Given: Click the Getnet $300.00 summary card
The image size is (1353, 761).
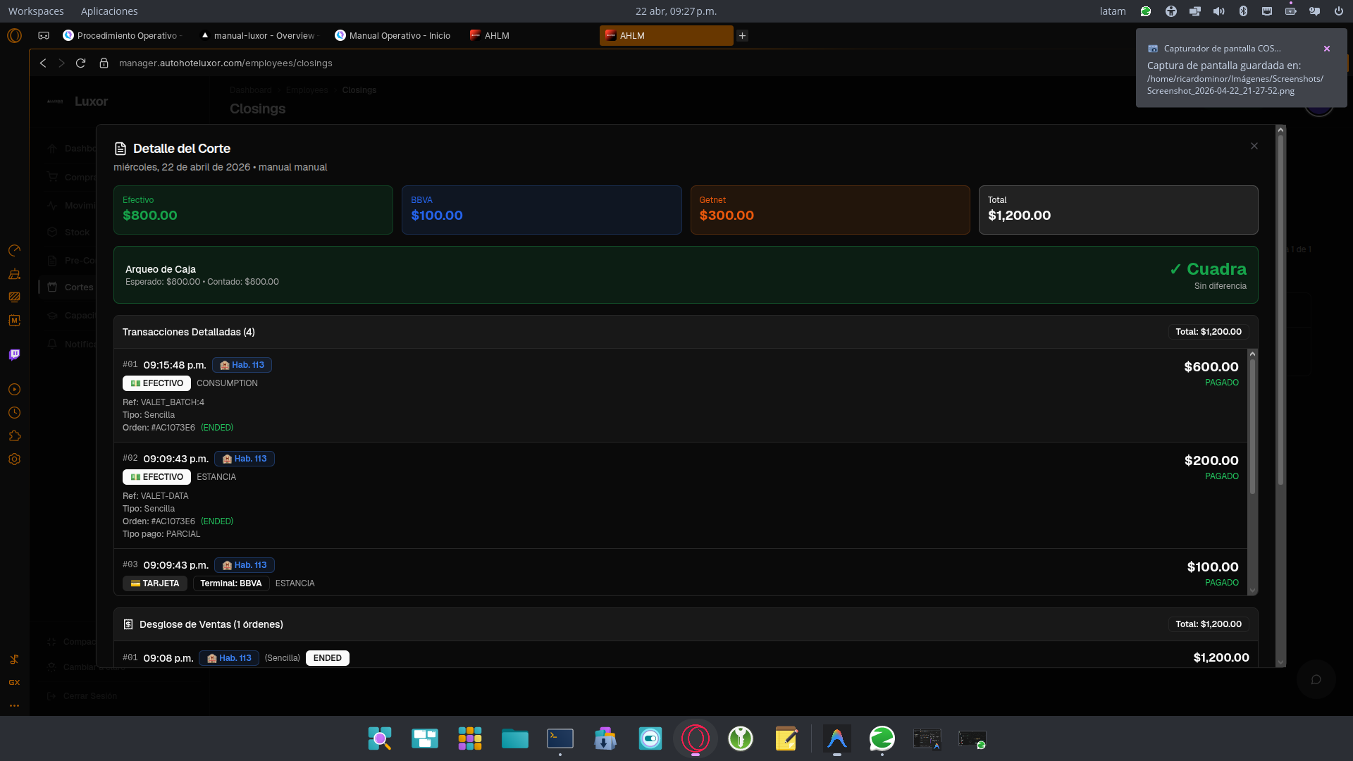Looking at the screenshot, I should click(830, 210).
